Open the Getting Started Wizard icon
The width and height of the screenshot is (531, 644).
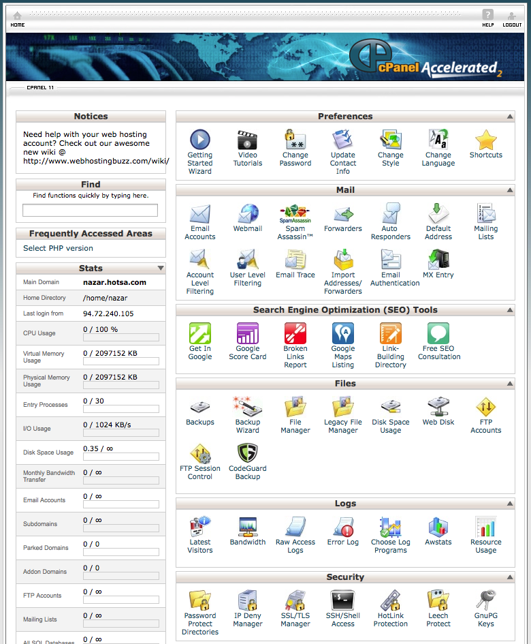click(x=200, y=140)
